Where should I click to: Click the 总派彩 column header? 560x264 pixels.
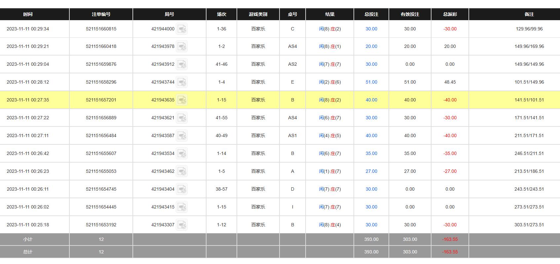(450, 14)
